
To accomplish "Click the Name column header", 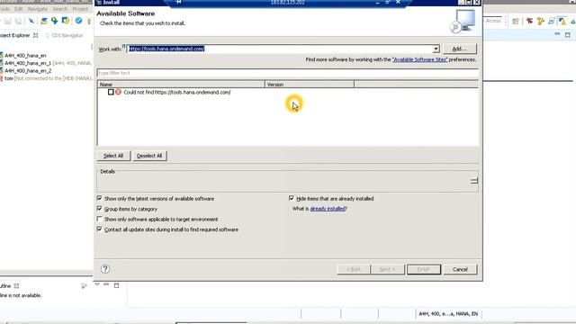I will click(181, 85).
